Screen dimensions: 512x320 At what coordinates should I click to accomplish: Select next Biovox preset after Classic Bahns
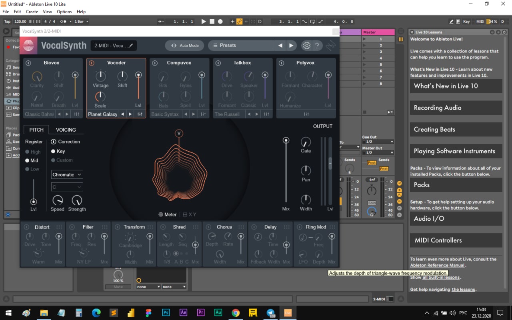[x=67, y=114]
